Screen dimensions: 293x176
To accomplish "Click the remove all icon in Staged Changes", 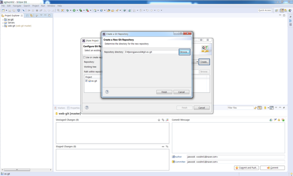I will tap(167, 146).
